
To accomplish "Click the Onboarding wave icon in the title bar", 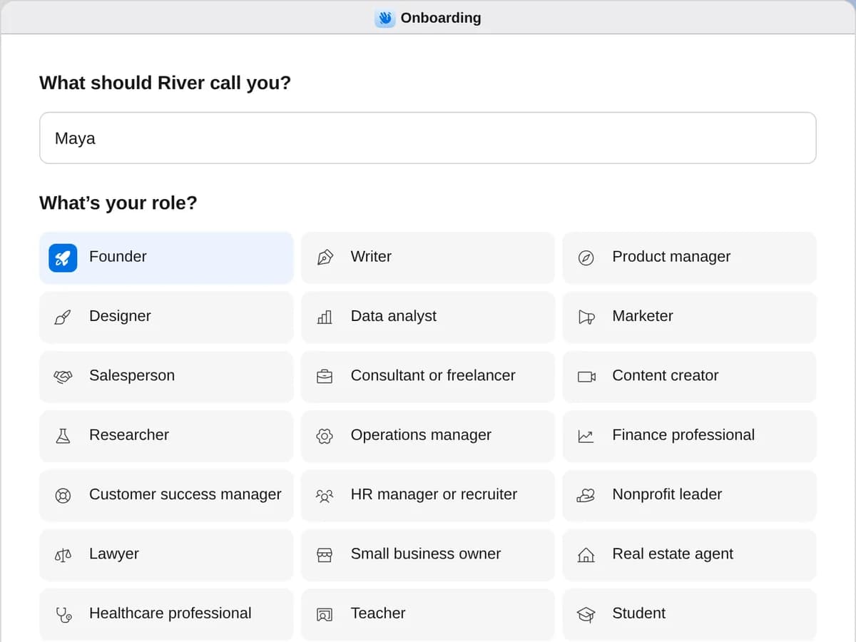I will [x=385, y=18].
